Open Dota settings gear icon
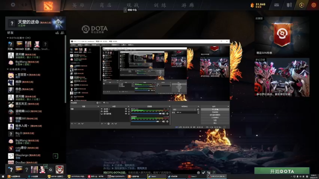 coord(13,5)
